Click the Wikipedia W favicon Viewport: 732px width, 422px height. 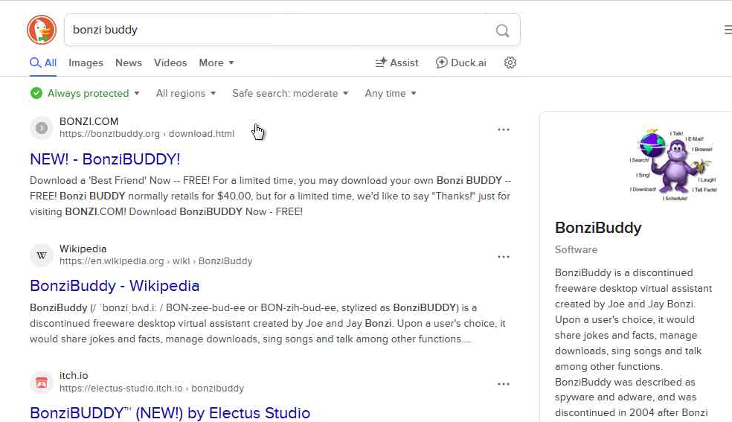click(x=42, y=255)
